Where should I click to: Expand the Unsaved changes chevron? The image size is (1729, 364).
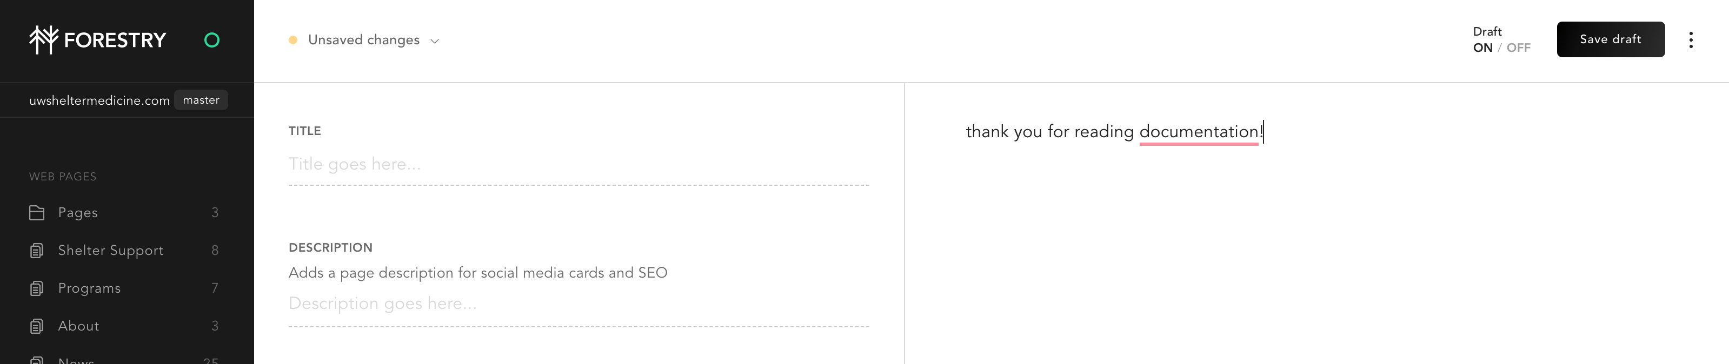click(435, 41)
